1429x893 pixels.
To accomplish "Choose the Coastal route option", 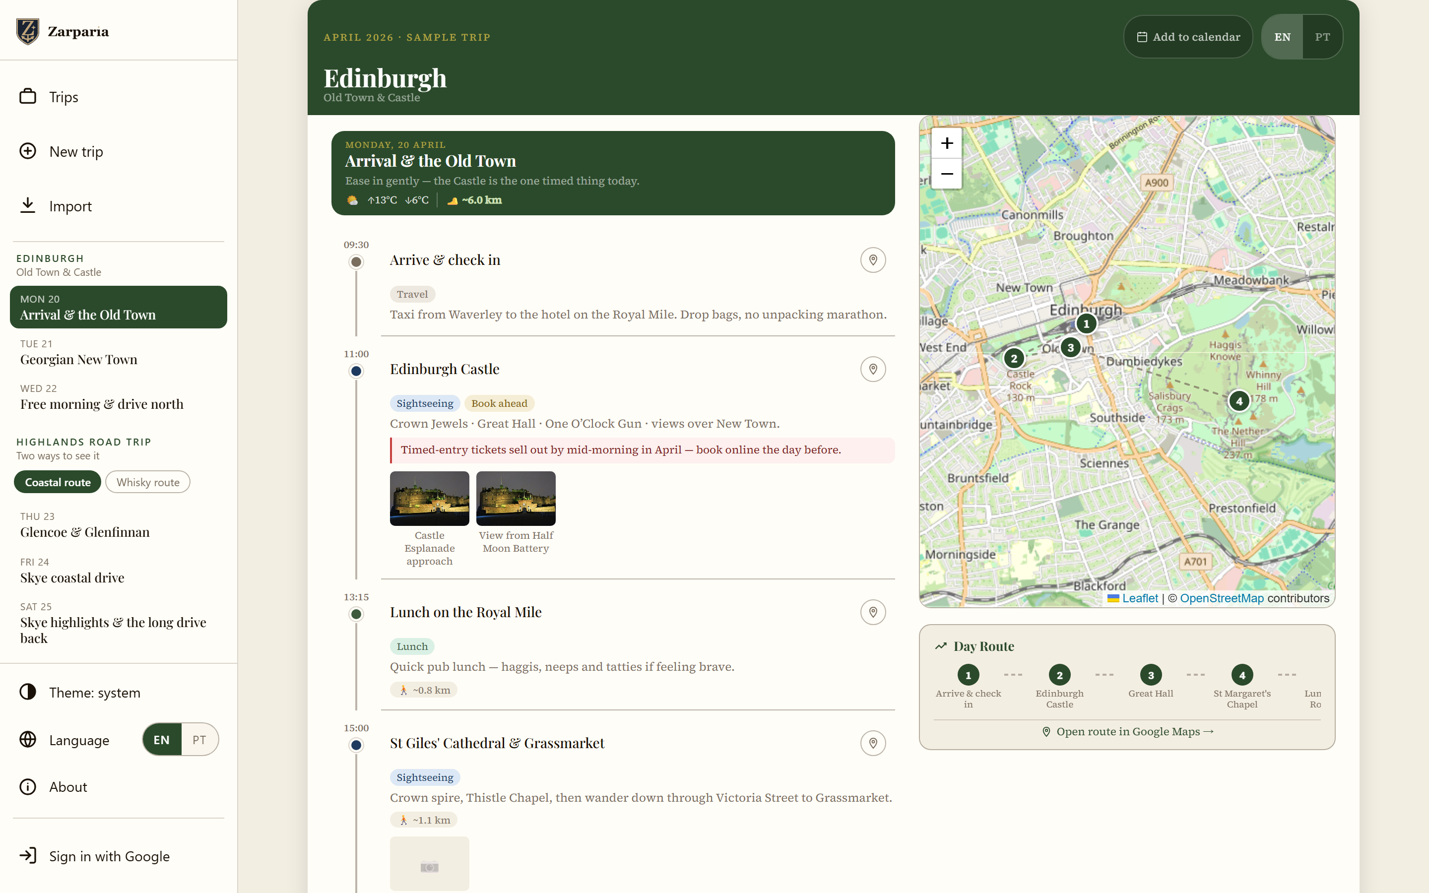I will point(58,482).
